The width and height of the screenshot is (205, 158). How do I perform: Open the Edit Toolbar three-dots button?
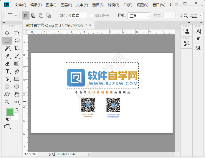click(x=17, y=102)
